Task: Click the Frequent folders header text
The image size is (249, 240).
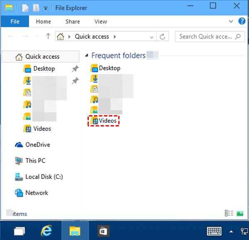Action: click(118, 56)
